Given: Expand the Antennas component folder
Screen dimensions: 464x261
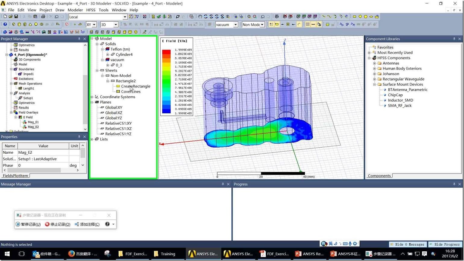Looking at the screenshot, I should [375, 63].
